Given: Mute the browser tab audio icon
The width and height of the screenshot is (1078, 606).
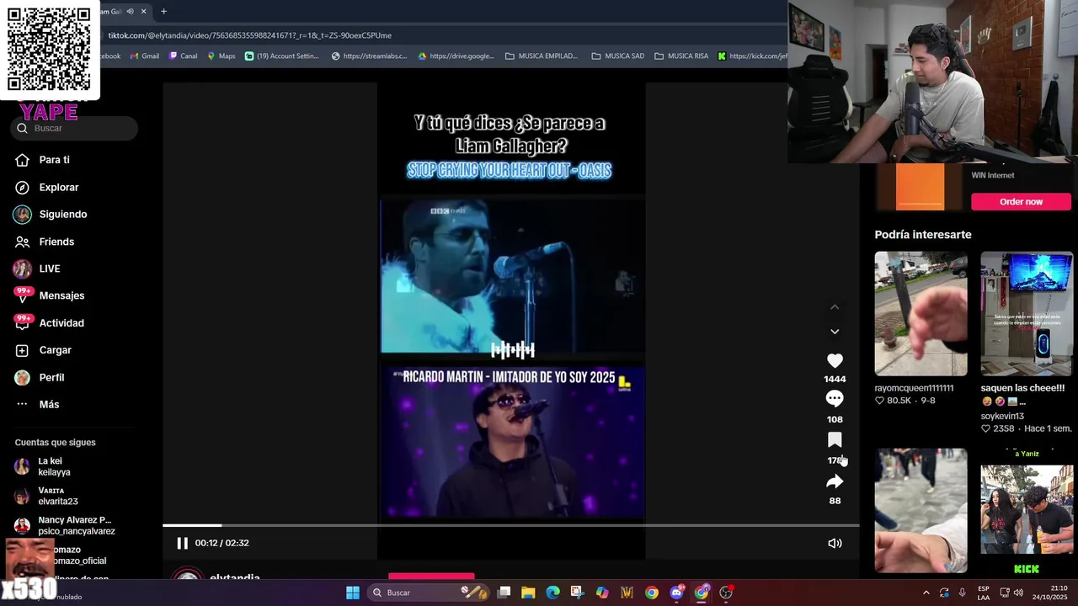Looking at the screenshot, I should [x=130, y=11].
